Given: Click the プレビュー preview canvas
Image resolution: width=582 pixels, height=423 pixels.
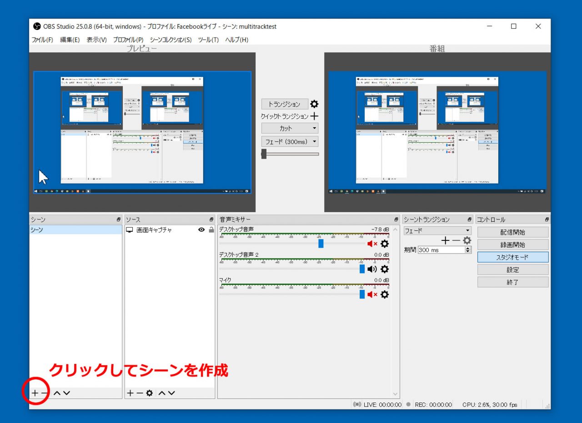Looking at the screenshot, I should click(x=142, y=132).
